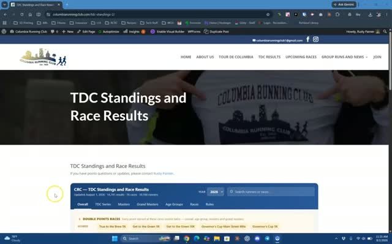Switch to the Rules tab

coord(209,204)
